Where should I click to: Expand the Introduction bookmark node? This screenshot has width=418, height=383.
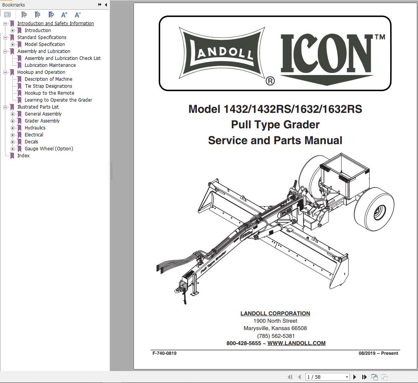[x=12, y=30]
